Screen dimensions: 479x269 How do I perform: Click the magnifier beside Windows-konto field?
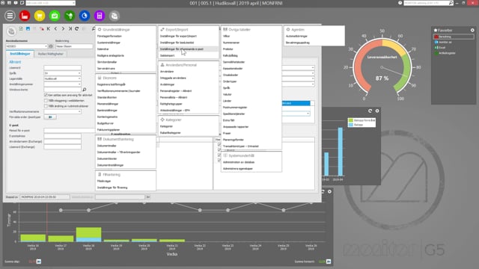point(85,90)
